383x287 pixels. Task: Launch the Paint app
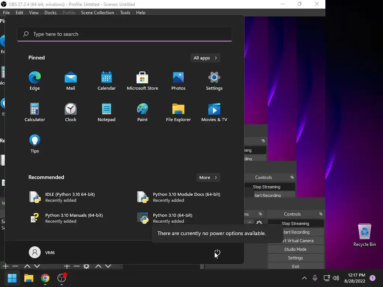143,112
